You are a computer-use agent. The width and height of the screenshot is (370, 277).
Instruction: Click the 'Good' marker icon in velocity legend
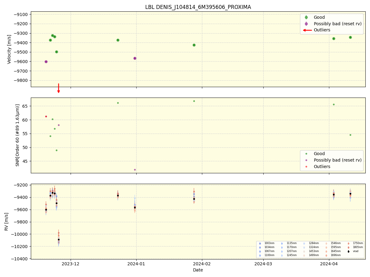click(306, 18)
